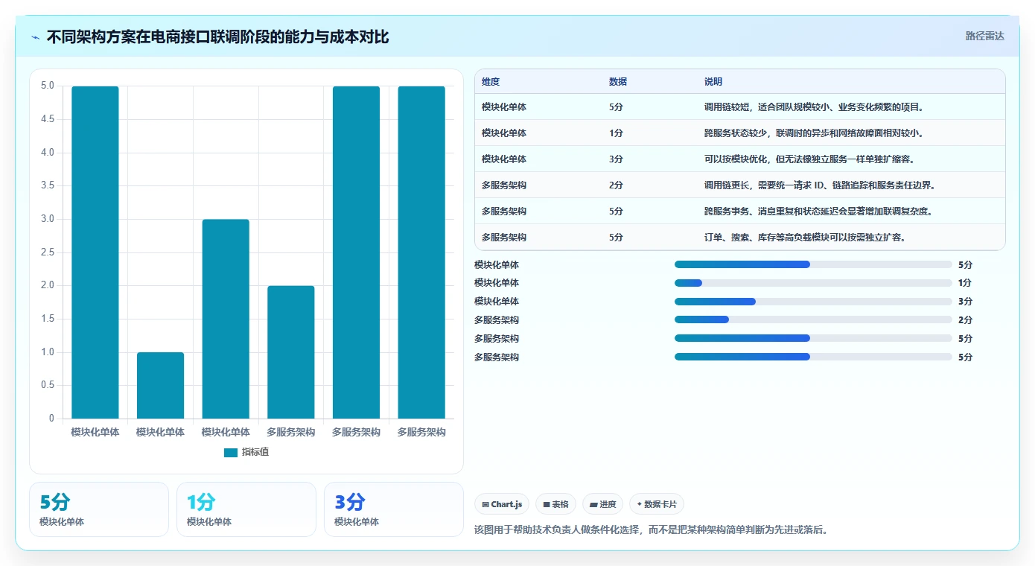Click the 指标值 legend color box
This screenshot has width=1035, height=566.
coord(231,453)
